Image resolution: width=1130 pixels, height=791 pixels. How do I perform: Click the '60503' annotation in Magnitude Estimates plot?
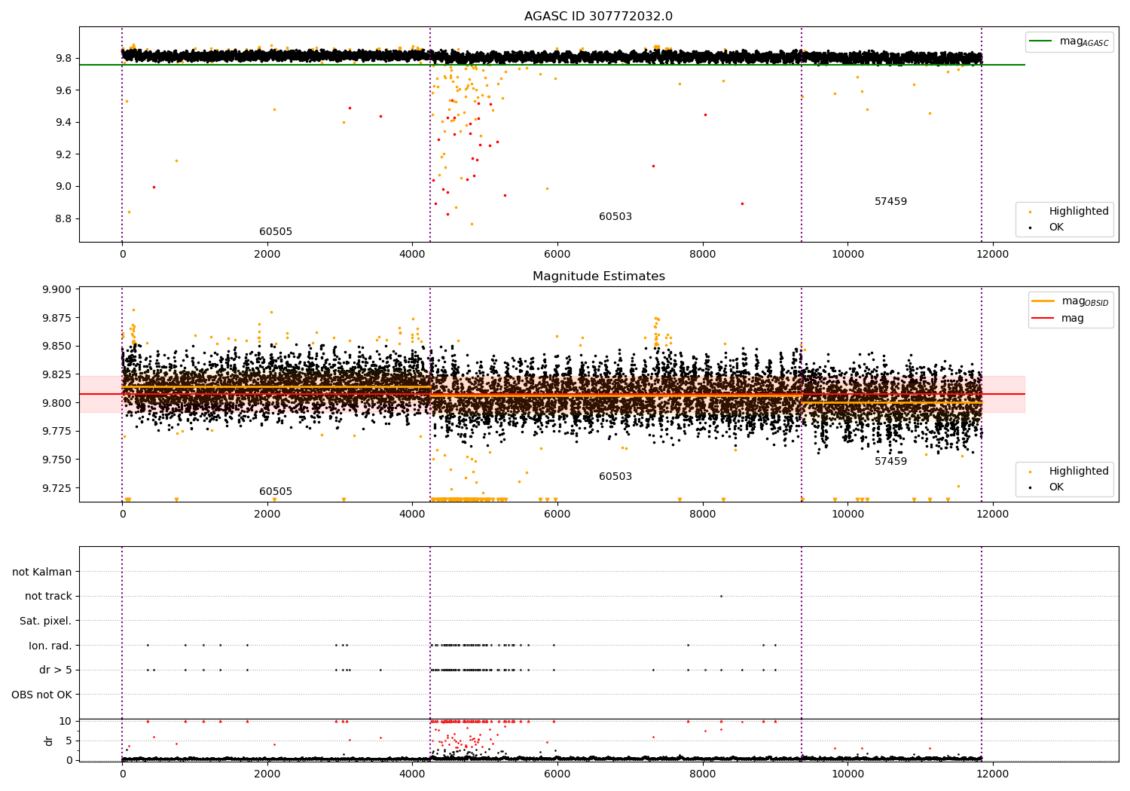[x=615, y=477]
